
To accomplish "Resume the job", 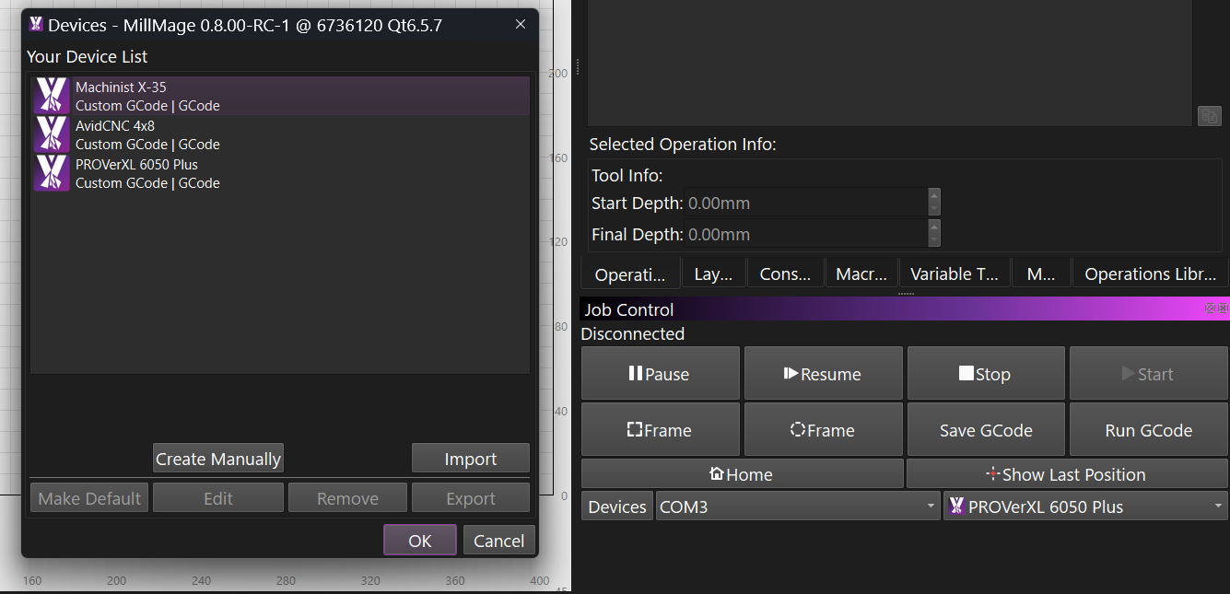I will click(x=823, y=374).
